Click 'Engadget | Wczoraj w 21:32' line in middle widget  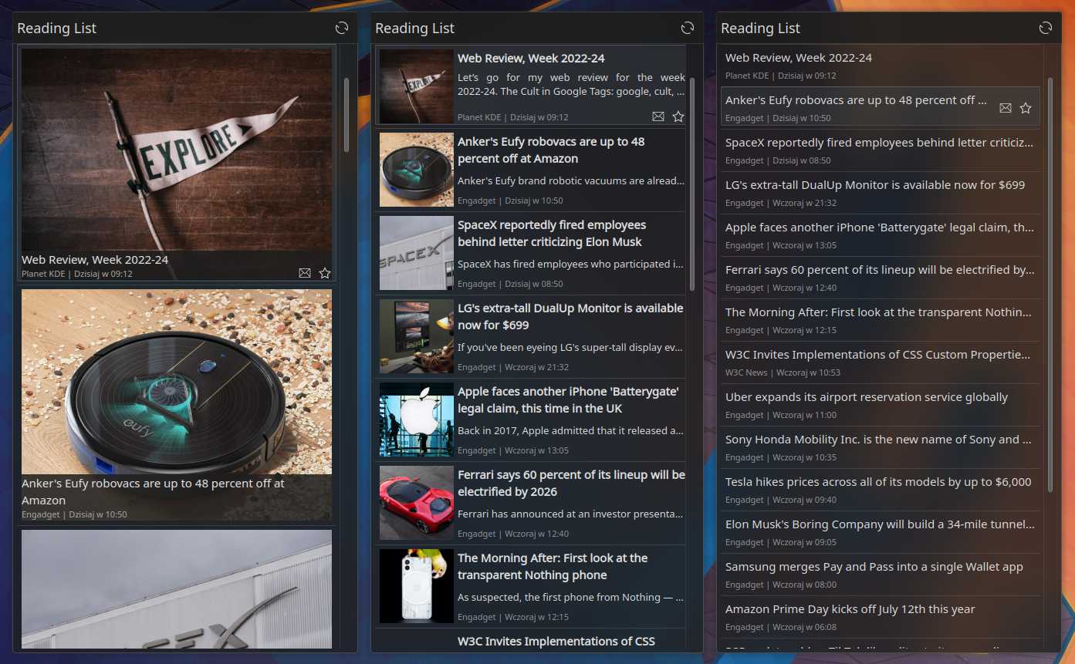(513, 367)
